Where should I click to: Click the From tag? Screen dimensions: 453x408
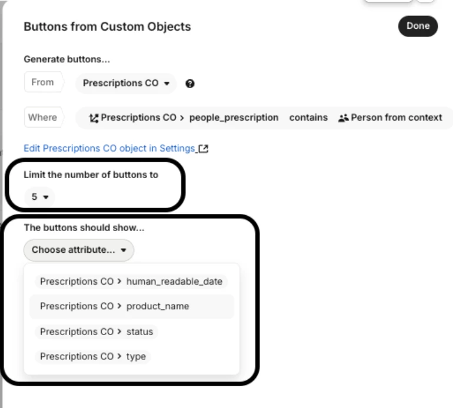coord(42,82)
